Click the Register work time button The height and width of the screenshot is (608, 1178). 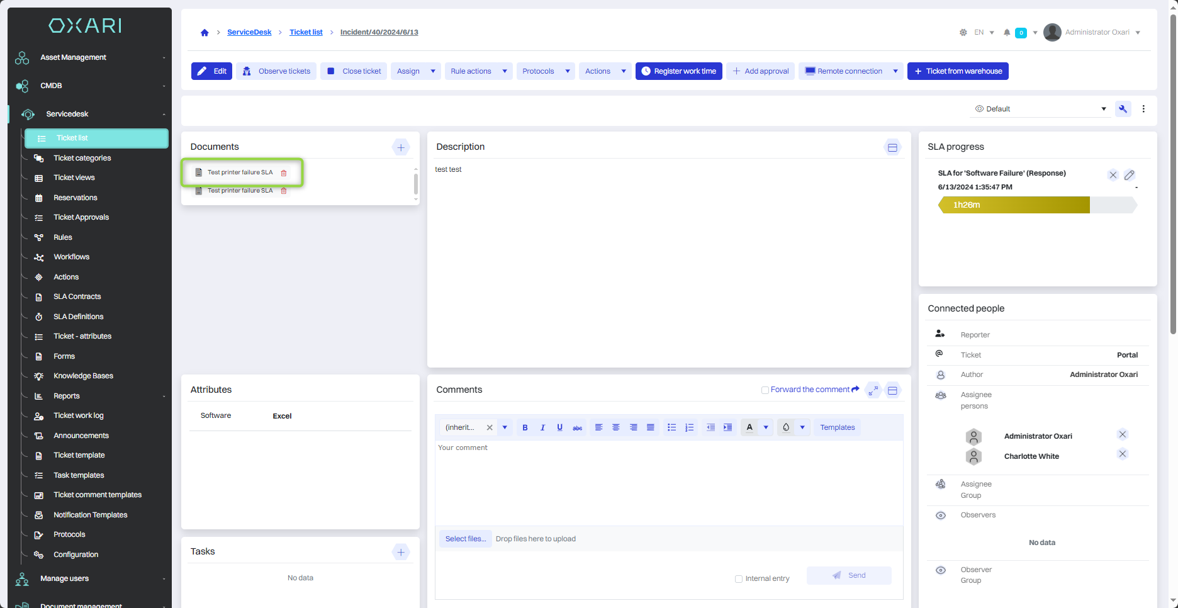[x=678, y=71]
